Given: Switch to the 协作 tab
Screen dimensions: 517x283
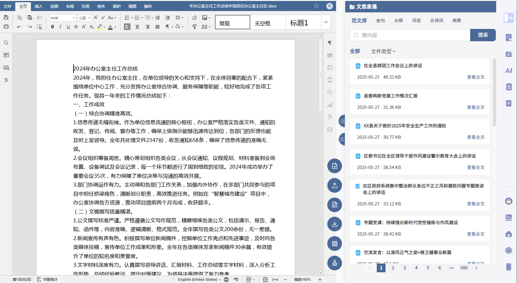Looking at the screenshot, I should [x=101, y=6].
